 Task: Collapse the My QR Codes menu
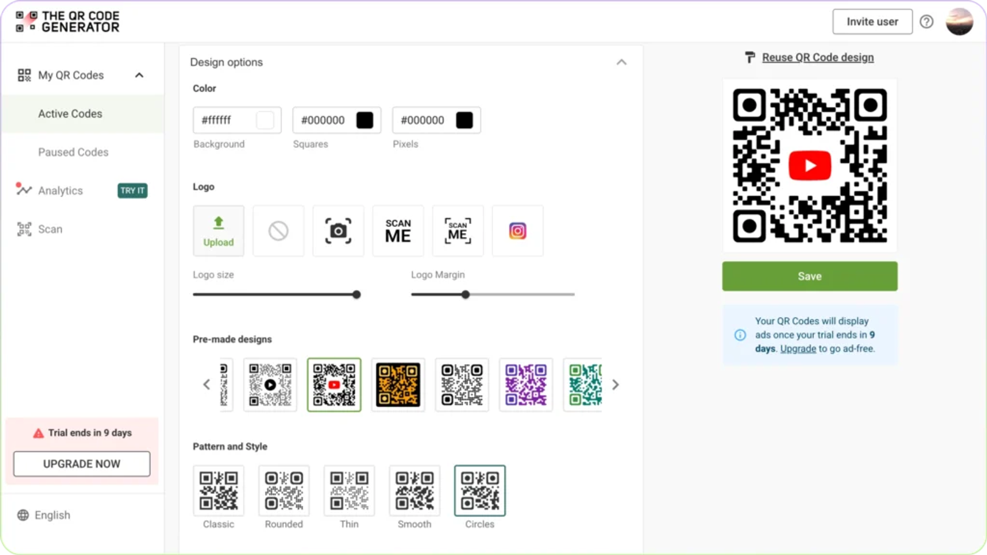tap(139, 75)
